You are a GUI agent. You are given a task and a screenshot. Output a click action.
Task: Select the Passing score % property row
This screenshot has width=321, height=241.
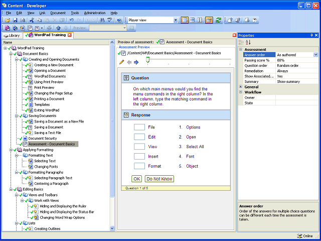(x=280, y=60)
